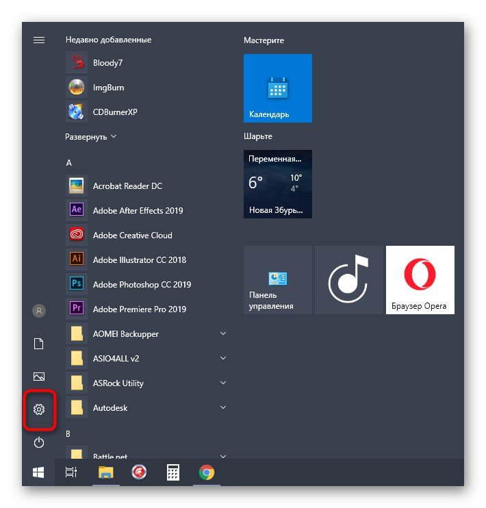
Task: Click the Windows Start button
Action: click(x=38, y=472)
